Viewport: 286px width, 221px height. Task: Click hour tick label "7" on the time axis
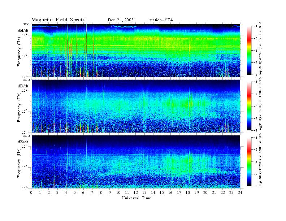coord(92,192)
